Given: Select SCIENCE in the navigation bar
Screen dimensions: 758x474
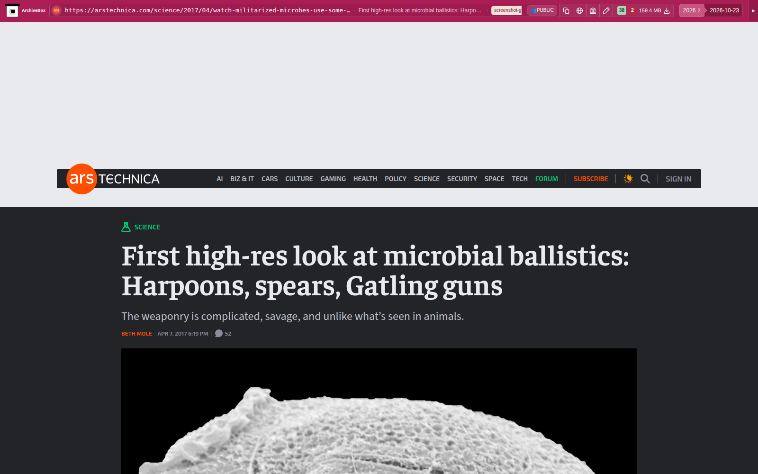Looking at the screenshot, I should pyautogui.click(x=427, y=179).
